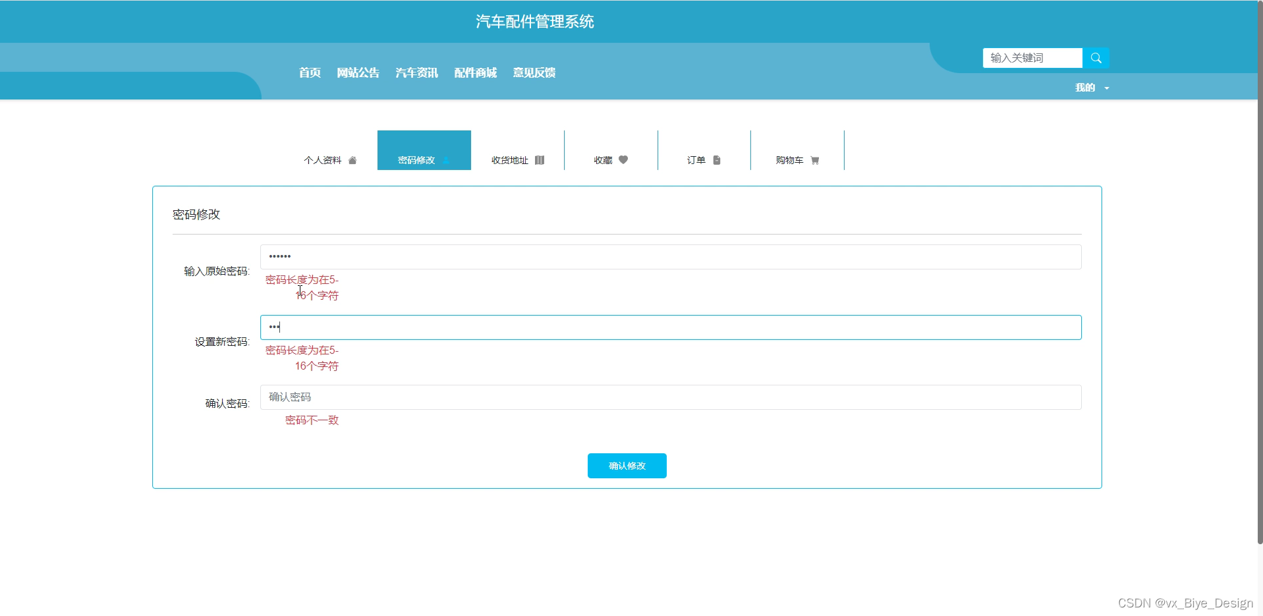1263x616 pixels.
Task: Click the heart icon beside 收藏
Action: click(x=623, y=159)
